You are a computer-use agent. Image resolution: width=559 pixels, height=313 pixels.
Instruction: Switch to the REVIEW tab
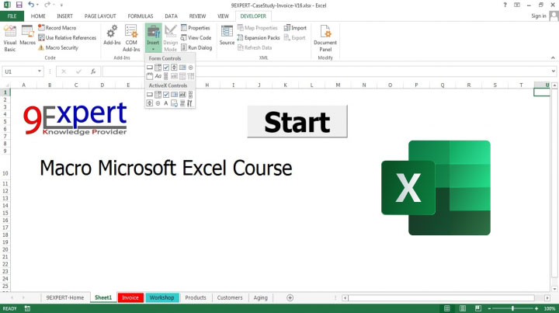(x=197, y=16)
